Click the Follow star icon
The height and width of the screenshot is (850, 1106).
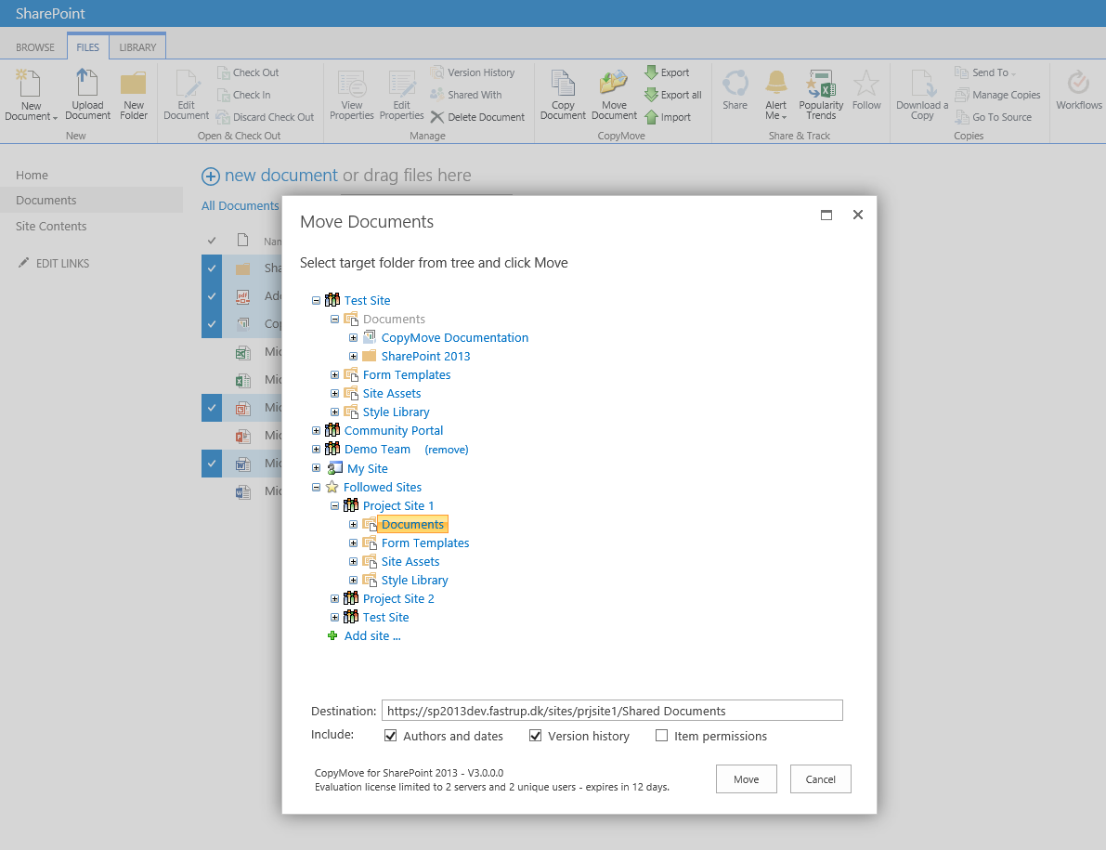[866, 83]
